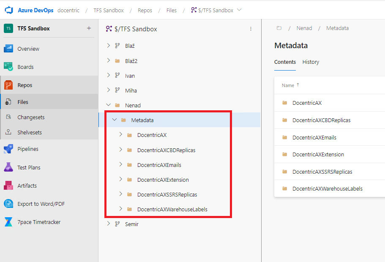Click the Blaž branch icon in tree

[117, 46]
